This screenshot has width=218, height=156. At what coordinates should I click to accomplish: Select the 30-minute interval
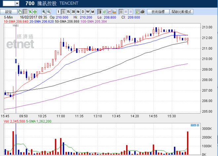coord(73,12)
